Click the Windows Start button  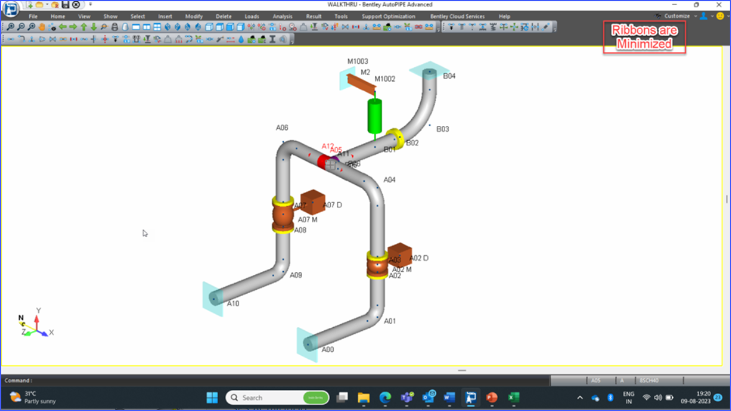tap(212, 397)
